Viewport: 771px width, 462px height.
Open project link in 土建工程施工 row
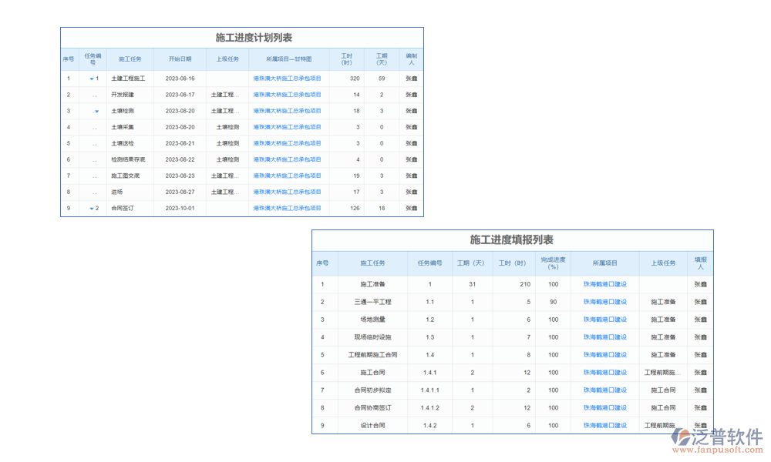click(x=287, y=79)
